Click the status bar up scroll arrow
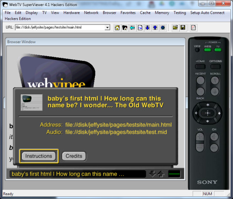 [x=161, y=174]
